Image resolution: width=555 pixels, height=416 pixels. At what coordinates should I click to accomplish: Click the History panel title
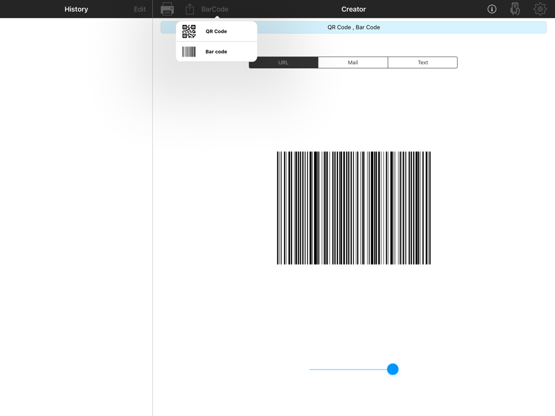point(76,9)
